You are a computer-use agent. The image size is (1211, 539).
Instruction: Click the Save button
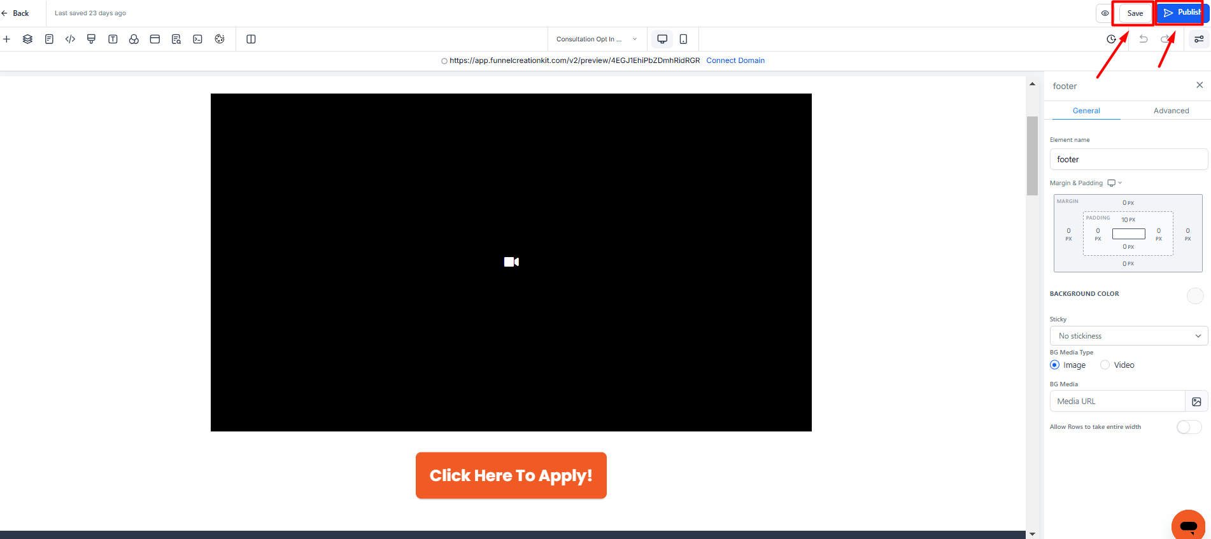[x=1135, y=13]
